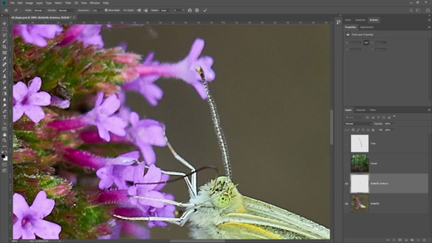This screenshot has height=243, width=432.
Task: Toggle lock transparent pixels
Action: coord(353,130)
